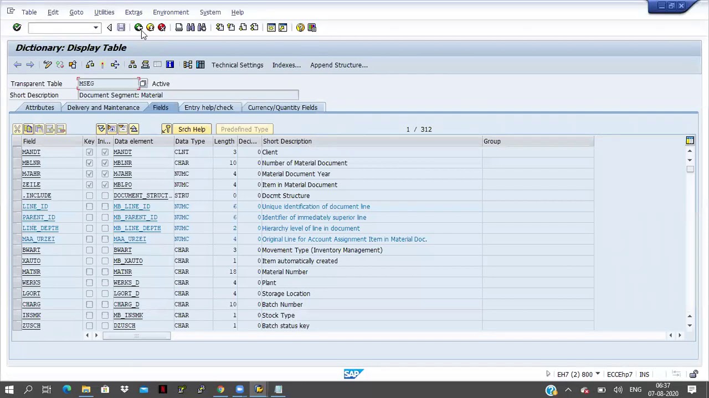The width and height of the screenshot is (709, 398).
Task: Toggle the Key checkbox for LINE_ID row
Action: click(89, 207)
